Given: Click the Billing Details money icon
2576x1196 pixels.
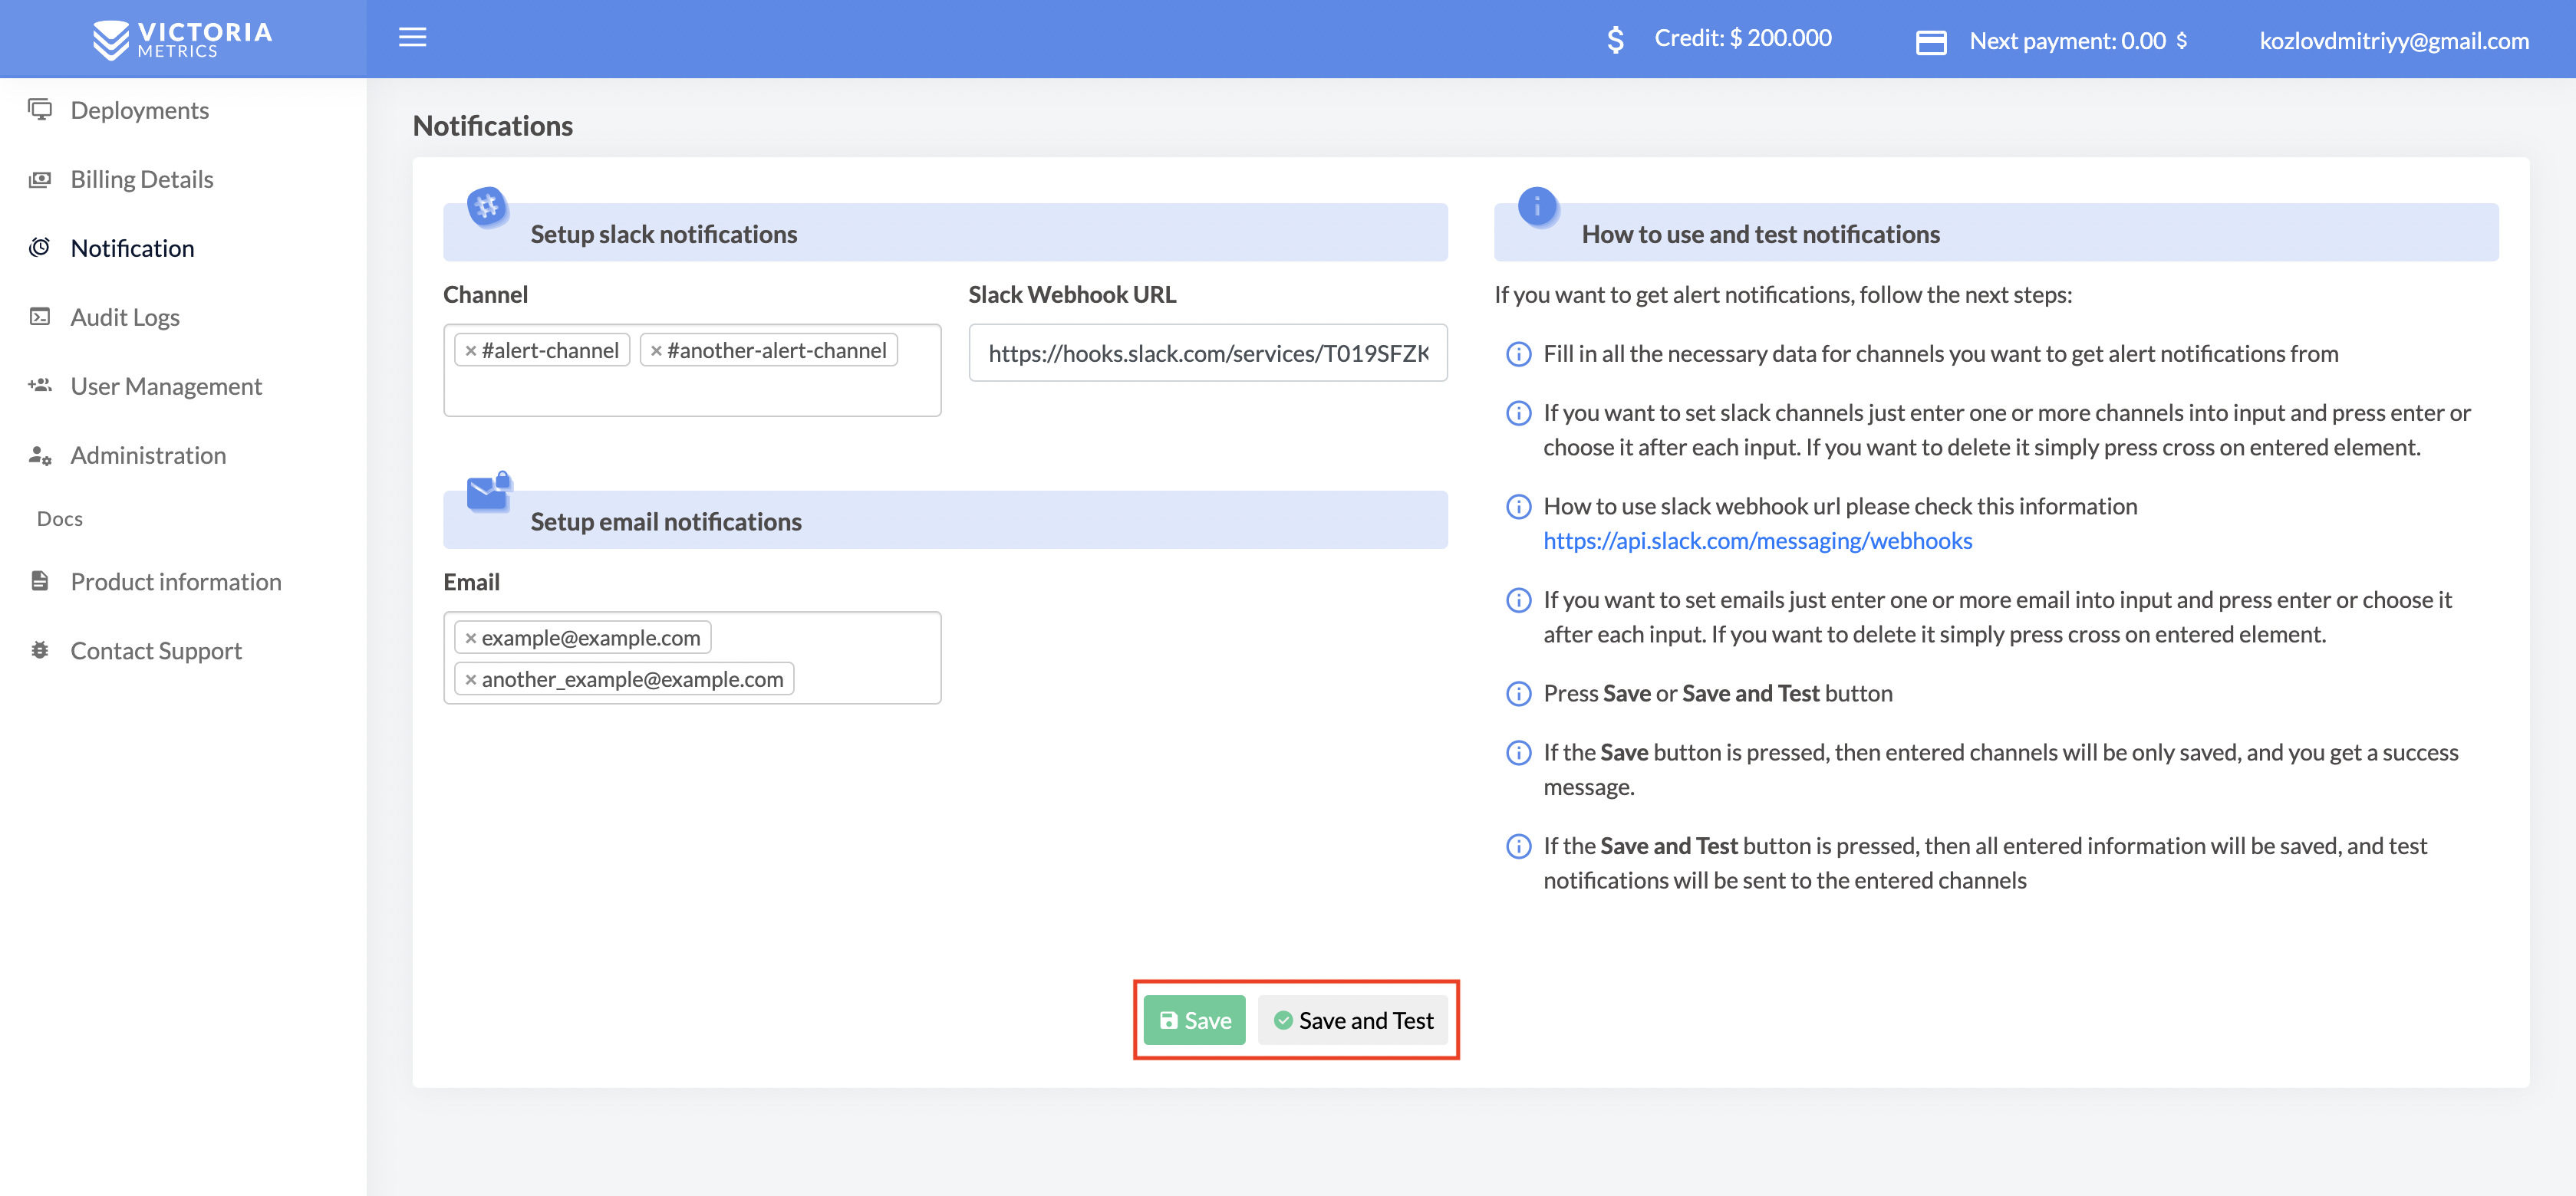Looking at the screenshot, I should point(40,179).
